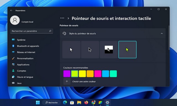
Task: Click the palette icon beside Style du pointeur
Action: pyautogui.click(x=64, y=33)
